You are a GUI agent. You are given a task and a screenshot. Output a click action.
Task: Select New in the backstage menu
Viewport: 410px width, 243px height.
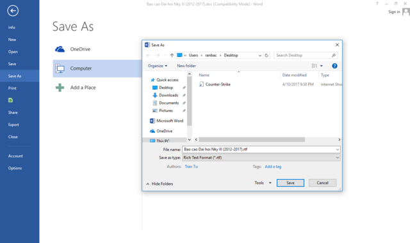click(x=12, y=40)
